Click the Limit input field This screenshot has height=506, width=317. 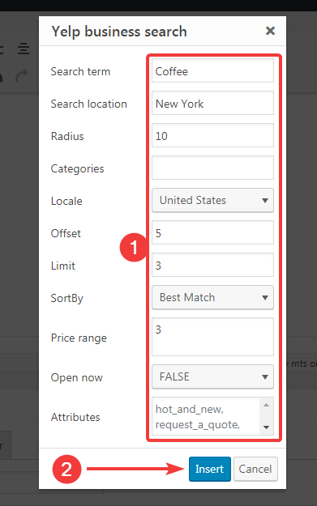pos(212,265)
